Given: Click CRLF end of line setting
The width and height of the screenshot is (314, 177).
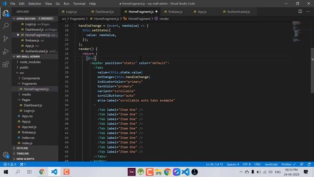Looking at the screenshot, I should [x=257, y=164].
